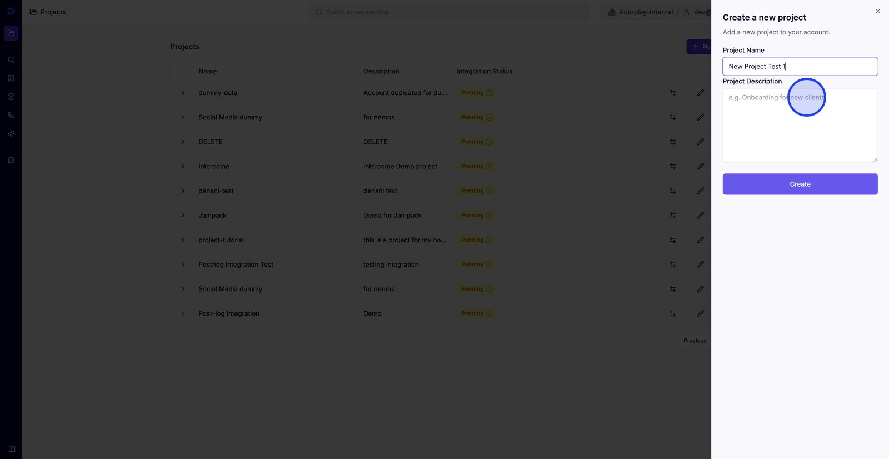This screenshot has height=459, width=889.
Task: Click the swap arrows icon for project-tutorial
Action: (672, 240)
